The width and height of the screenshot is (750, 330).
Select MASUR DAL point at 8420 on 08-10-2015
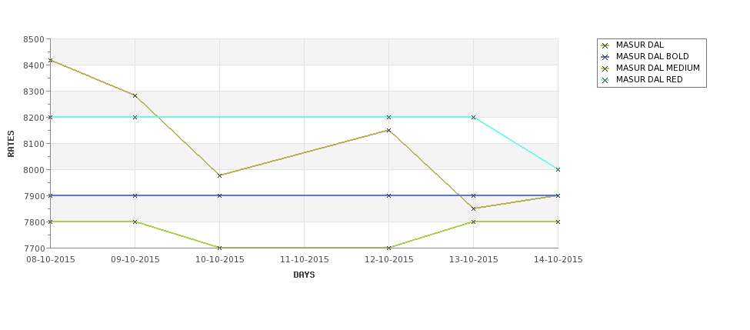(50, 60)
